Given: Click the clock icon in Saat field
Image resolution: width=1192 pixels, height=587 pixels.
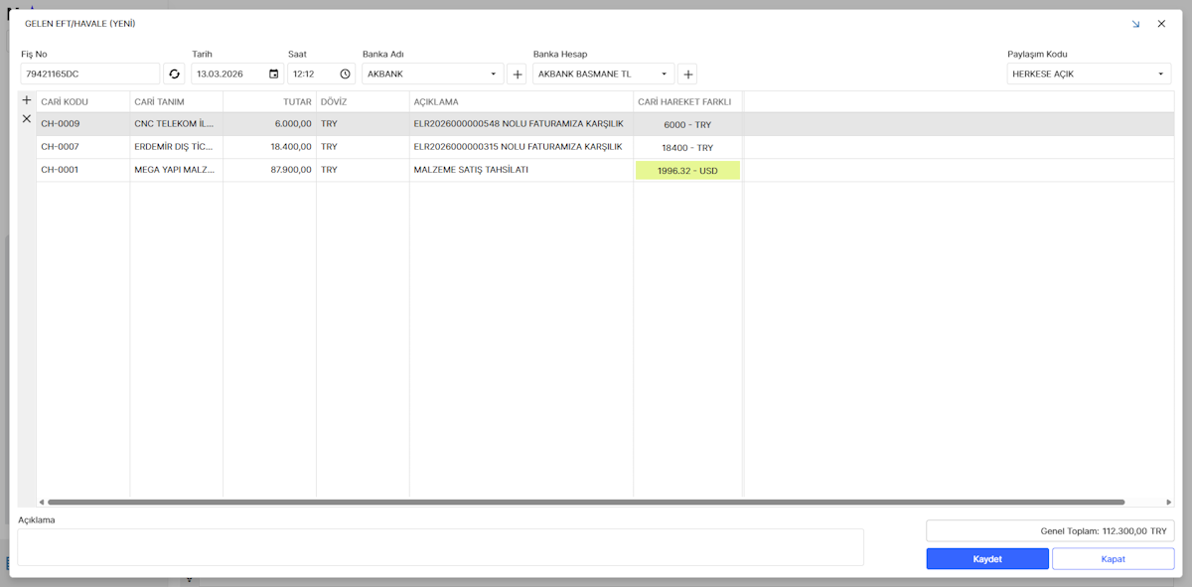Looking at the screenshot, I should click(345, 73).
